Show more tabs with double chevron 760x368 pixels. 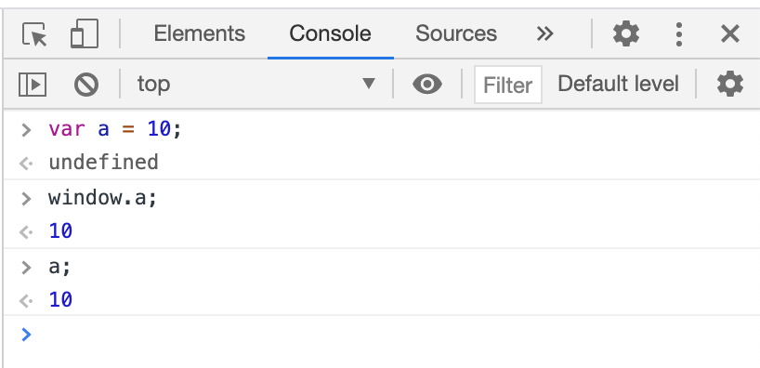544,34
